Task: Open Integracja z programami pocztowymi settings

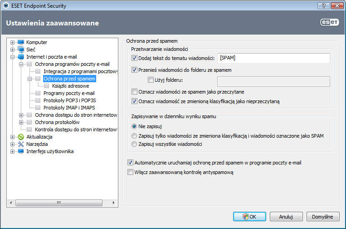Action: pyautogui.click(x=80, y=71)
